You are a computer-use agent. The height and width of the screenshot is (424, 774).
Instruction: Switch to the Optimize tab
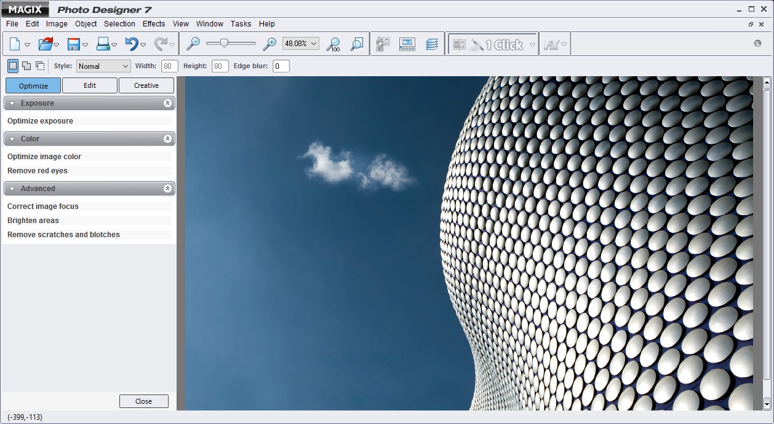(x=33, y=85)
